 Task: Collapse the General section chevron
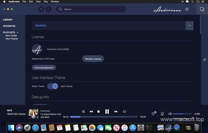point(189,26)
